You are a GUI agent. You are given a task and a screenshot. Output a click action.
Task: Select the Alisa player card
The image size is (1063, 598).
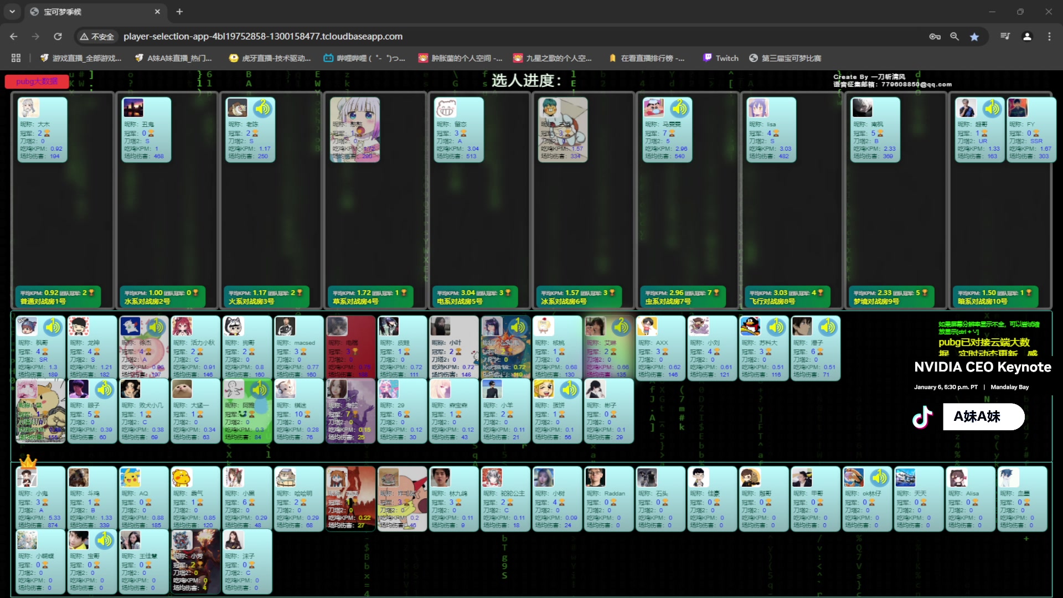coord(971,499)
